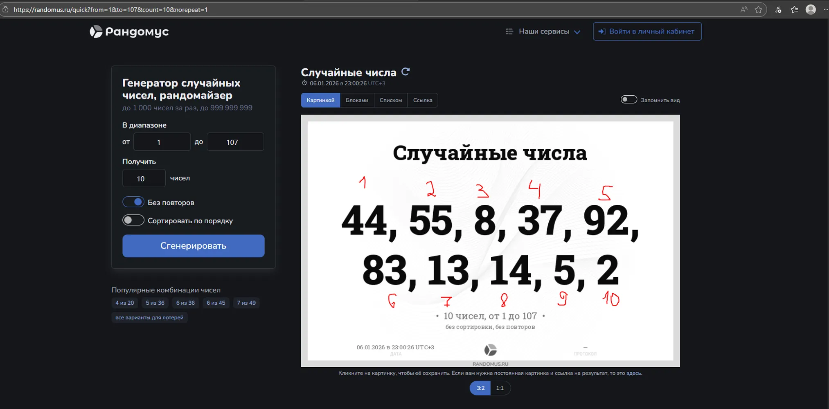Click the random numbers result image

click(490, 241)
